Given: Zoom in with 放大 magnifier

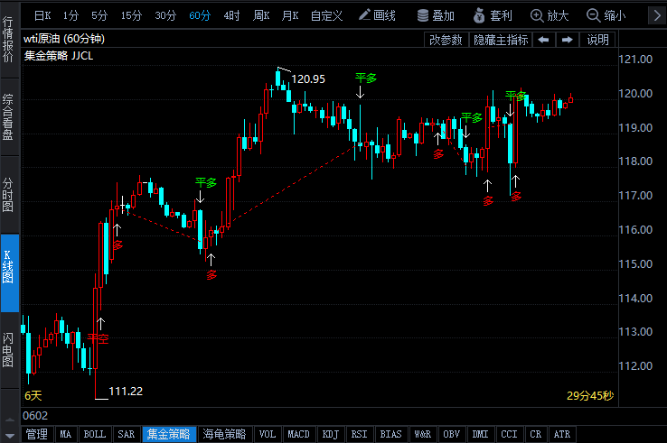Looking at the screenshot, I should (550, 15).
